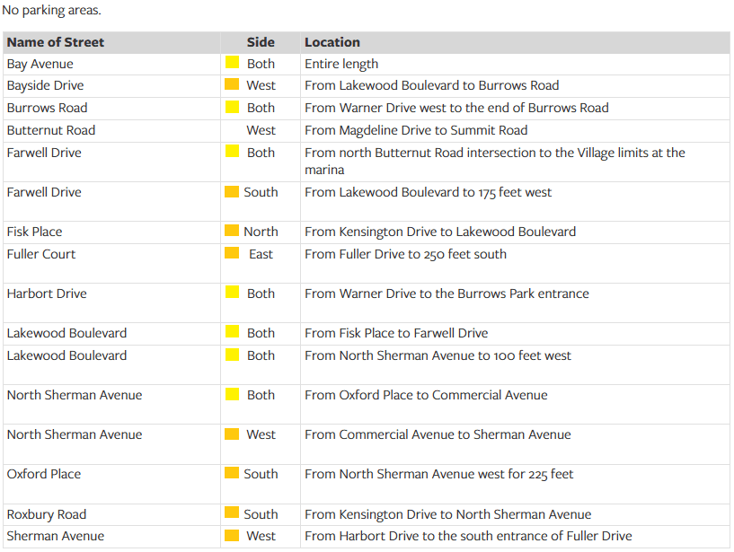Click the color square in Fisk Place row
Viewport: 734px width, 552px height.
(232, 231)
